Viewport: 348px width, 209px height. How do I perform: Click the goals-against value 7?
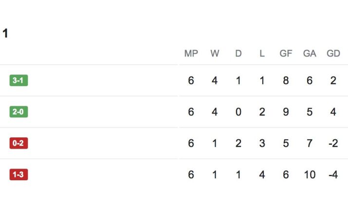tap(310, 143)
